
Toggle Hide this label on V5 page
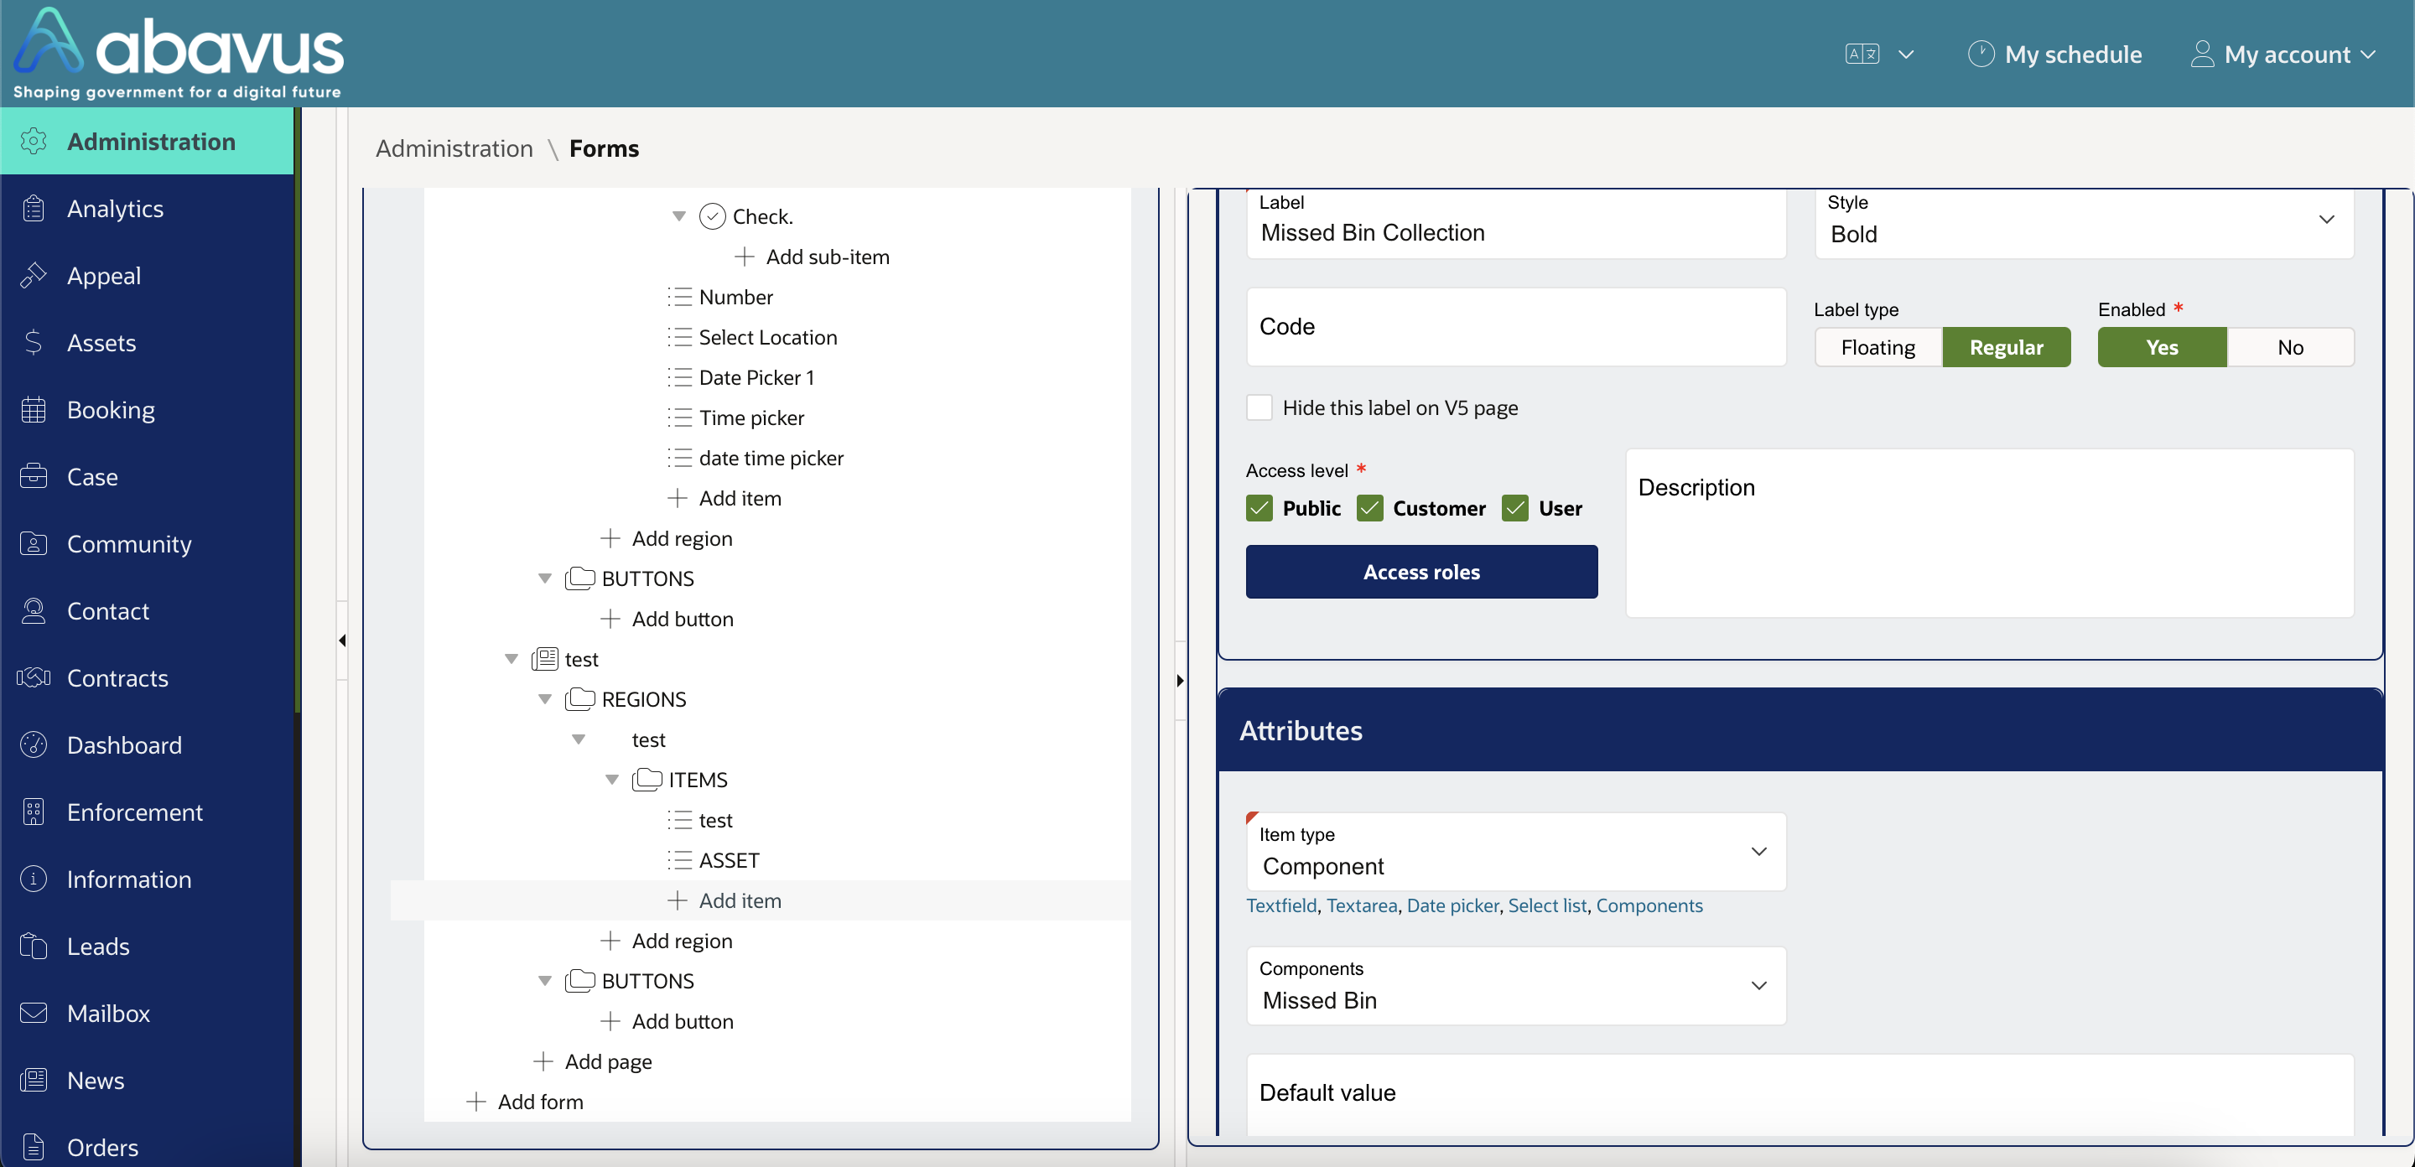[1259, 407]
